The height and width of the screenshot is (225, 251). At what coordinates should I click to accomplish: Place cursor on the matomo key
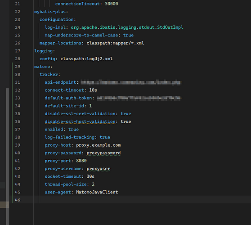click(42, 67)
